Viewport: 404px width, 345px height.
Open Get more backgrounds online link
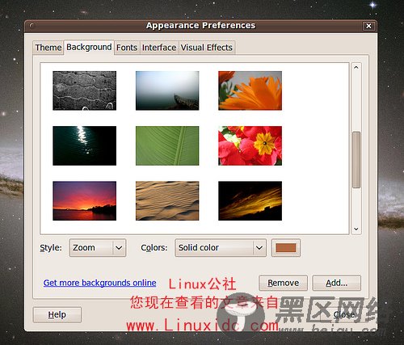[x=99, y=283]
